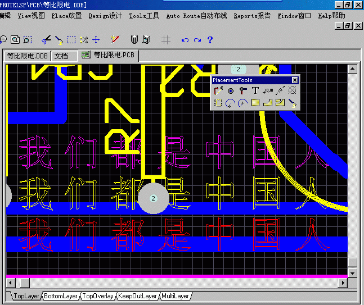
Task: Open the Design设计 menu
Action: pos(105,16)
